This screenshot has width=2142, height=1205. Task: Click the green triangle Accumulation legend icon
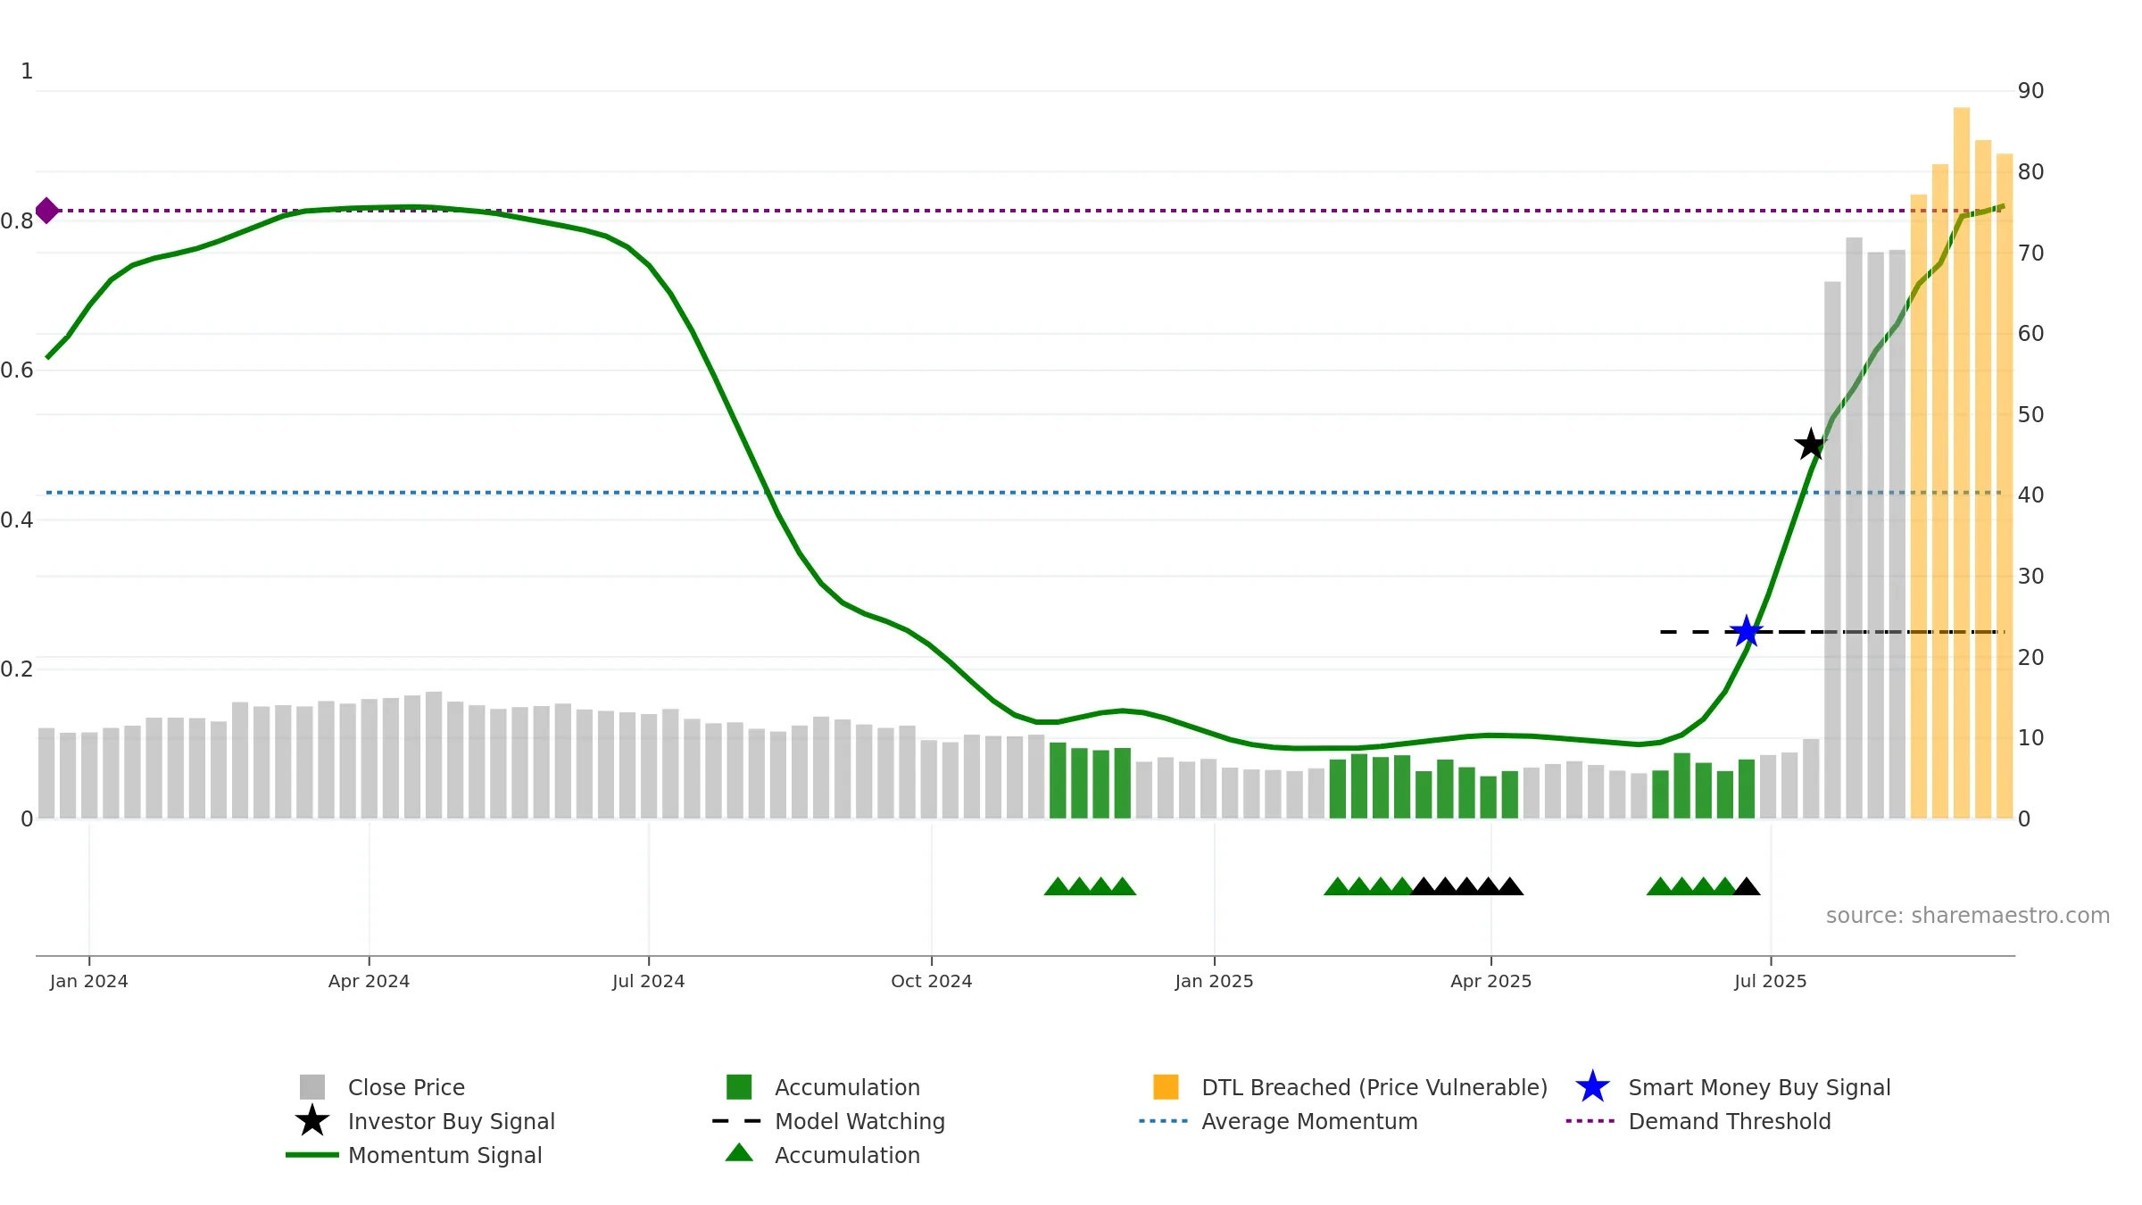(739, 1153)
